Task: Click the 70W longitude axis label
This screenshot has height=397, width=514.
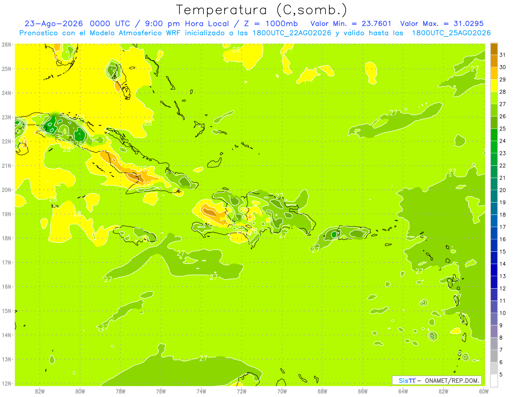Action: coord(282,391)
